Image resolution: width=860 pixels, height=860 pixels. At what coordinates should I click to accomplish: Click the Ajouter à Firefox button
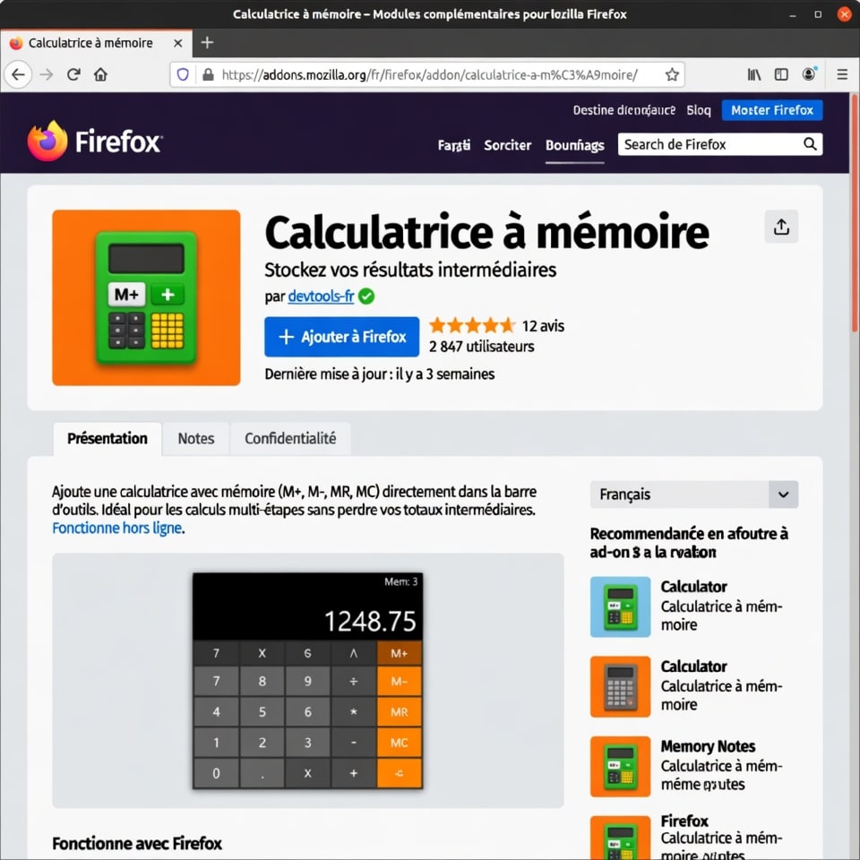pyautogui.click(x=341, y=337)
